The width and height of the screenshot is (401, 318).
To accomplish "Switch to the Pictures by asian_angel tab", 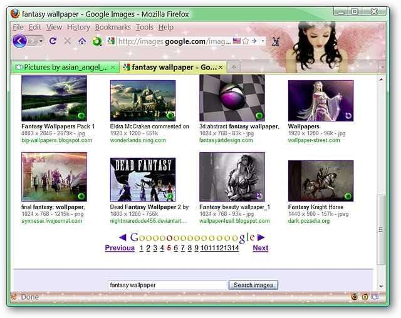I will pos(65,67).
